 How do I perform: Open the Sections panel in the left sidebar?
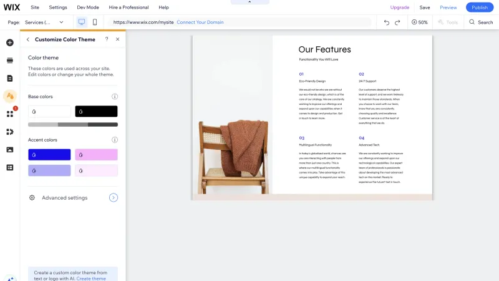pyautogui.click(x=10, y=61)
